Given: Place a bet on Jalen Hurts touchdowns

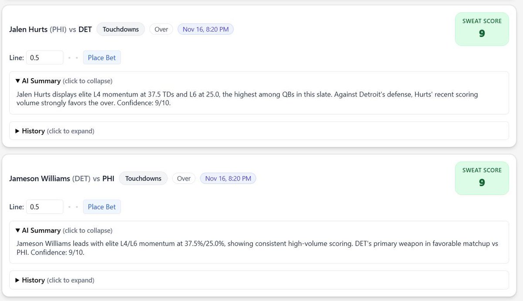Looking at the screenshot, I should (102, 57).
